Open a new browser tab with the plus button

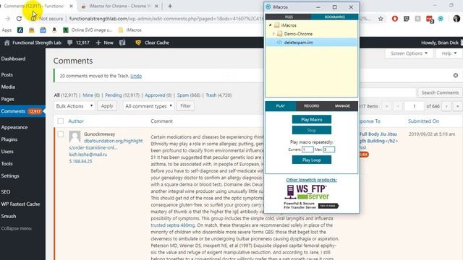pos(170,6)
